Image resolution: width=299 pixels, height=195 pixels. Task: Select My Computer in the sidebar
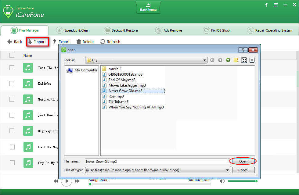pyautogui.click(x=82, y=70)
